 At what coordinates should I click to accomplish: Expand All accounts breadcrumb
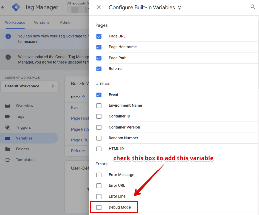(78, 3)
